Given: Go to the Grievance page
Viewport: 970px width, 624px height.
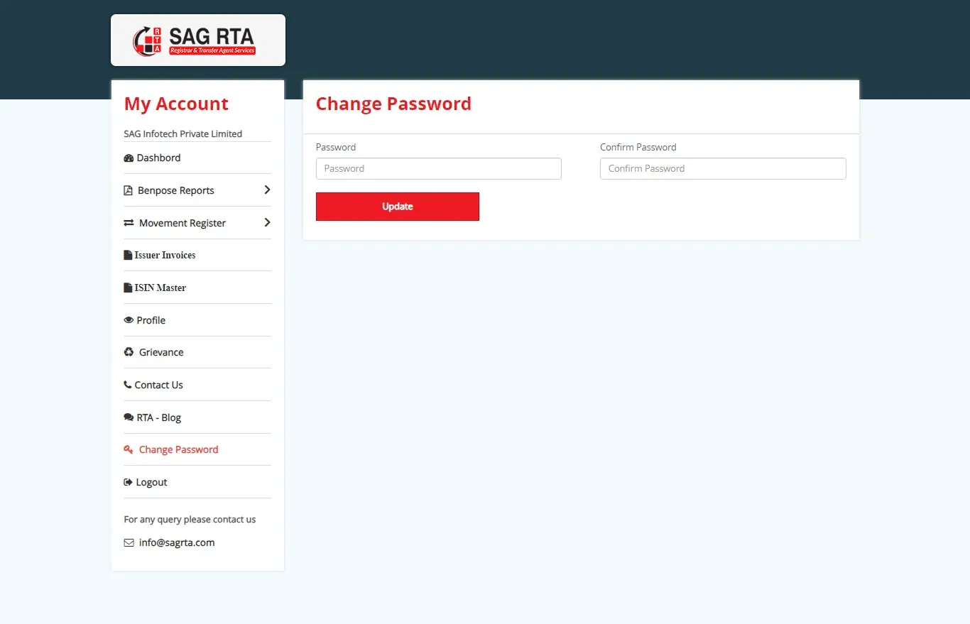Looking at the screenshot, I should click(161, 353).
